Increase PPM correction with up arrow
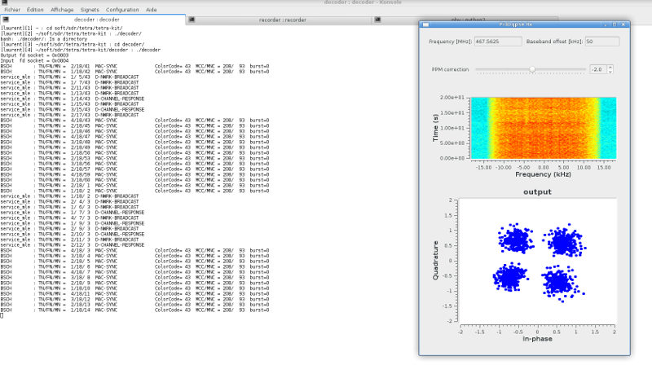The height and width of the screenshot is (365, 652). (x=610, y=68)
